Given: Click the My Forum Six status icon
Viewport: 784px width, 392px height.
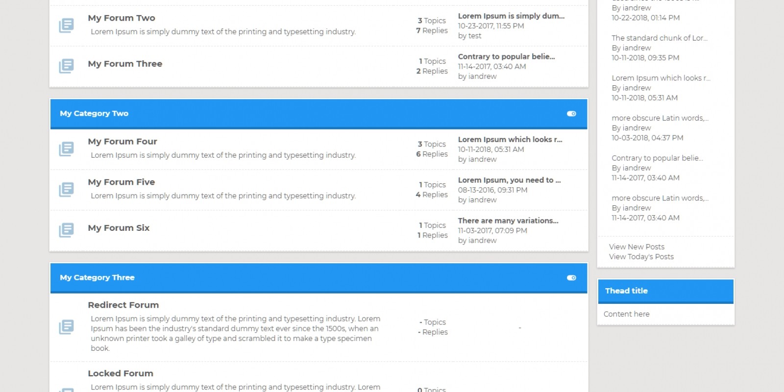Looking at the screenshot, I should (x=66, y=230).
